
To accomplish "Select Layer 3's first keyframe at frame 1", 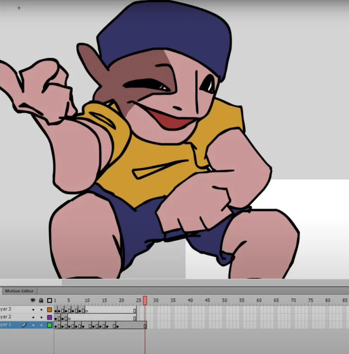I will pos(55,311).
